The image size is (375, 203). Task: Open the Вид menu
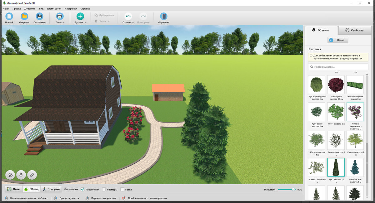coord(41,9)
